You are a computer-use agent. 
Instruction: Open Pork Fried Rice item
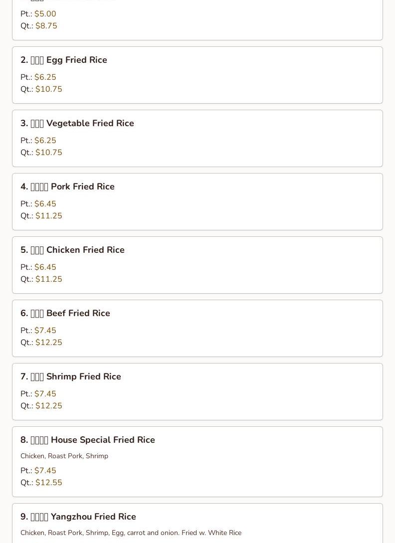[197, 202]
